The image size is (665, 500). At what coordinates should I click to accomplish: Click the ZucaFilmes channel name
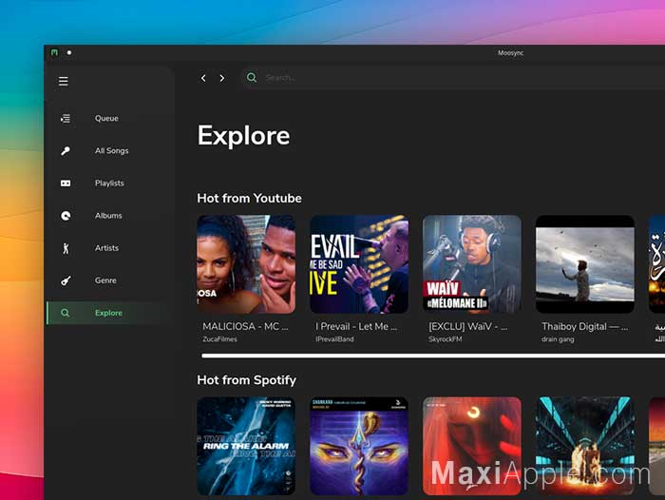(219, 339)
